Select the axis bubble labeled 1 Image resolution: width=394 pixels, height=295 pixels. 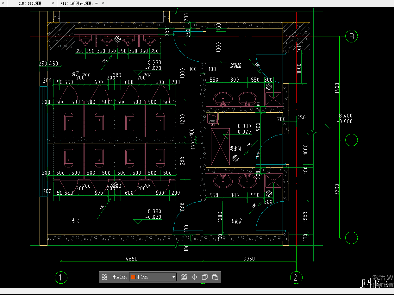61,278
